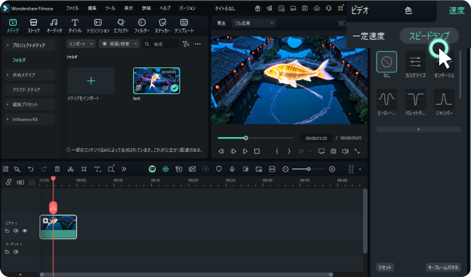Click the text tool icon in timeline toolbar
The image size is (471, 277).
click(x=98, y=169)
